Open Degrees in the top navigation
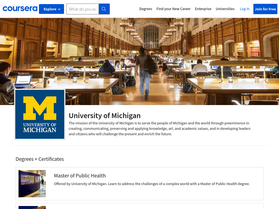Image resolution: width=279 pixels, height=209 pixels. pyautogui.click(x=145, y=9)
